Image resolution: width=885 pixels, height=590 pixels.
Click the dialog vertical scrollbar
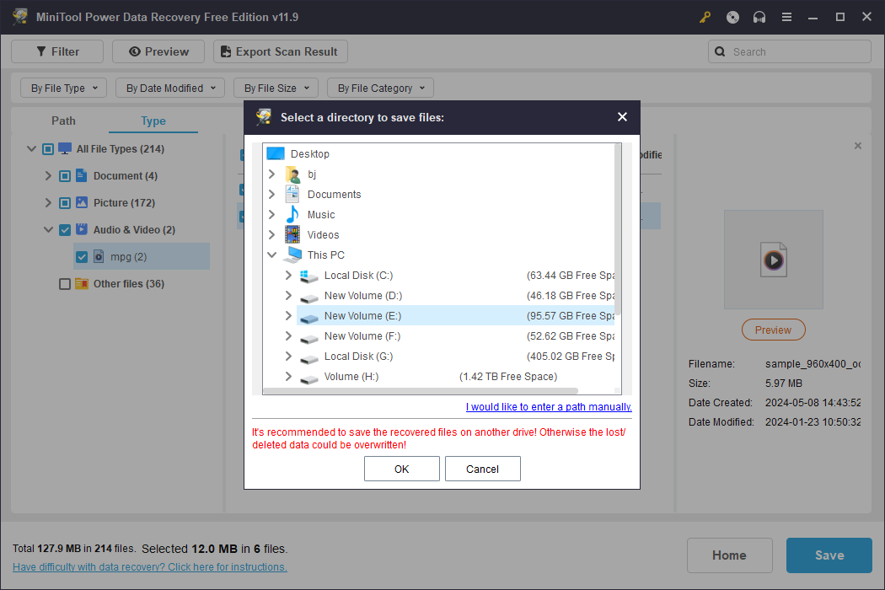pyautogui.click(x=618, y=230)
